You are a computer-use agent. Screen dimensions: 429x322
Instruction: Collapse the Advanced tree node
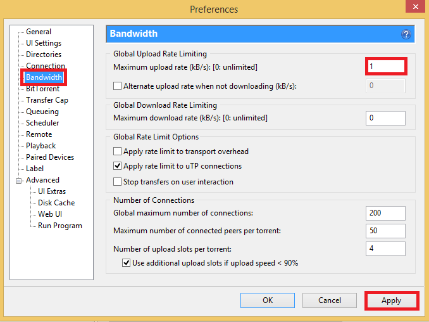pos(19,180)
